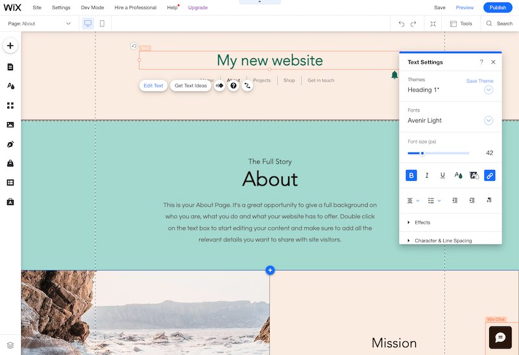Image resolution: width=519 pixels, height=355 pixels.
Task: Expand the Effects section
Action: tap(422, 223)
